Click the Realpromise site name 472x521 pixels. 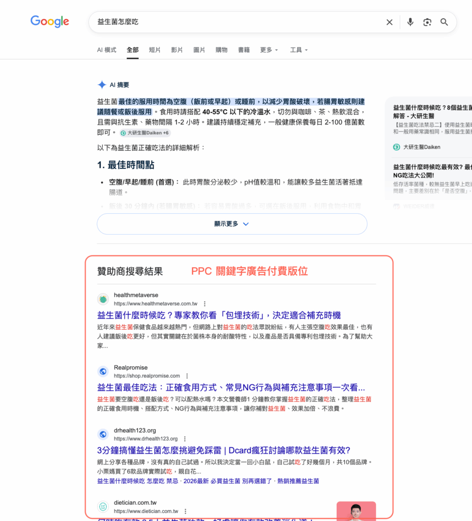pos(131,367)
